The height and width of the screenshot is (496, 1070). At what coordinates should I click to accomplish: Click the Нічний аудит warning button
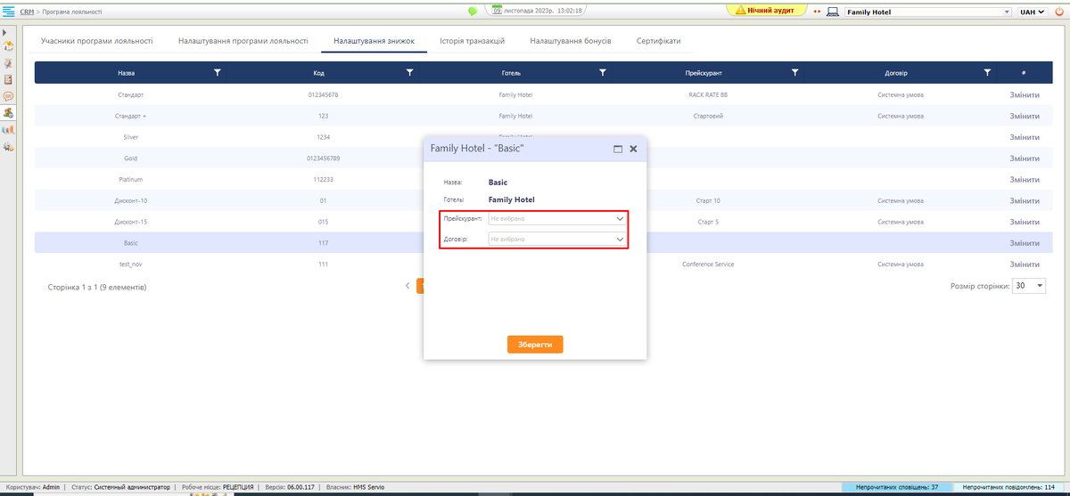764,11
